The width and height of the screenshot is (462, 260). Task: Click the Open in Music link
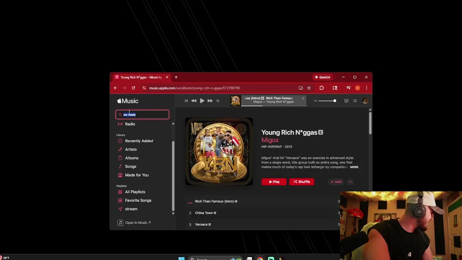[134, 222]
